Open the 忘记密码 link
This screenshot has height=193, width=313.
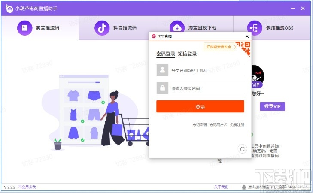click(200, 125)
